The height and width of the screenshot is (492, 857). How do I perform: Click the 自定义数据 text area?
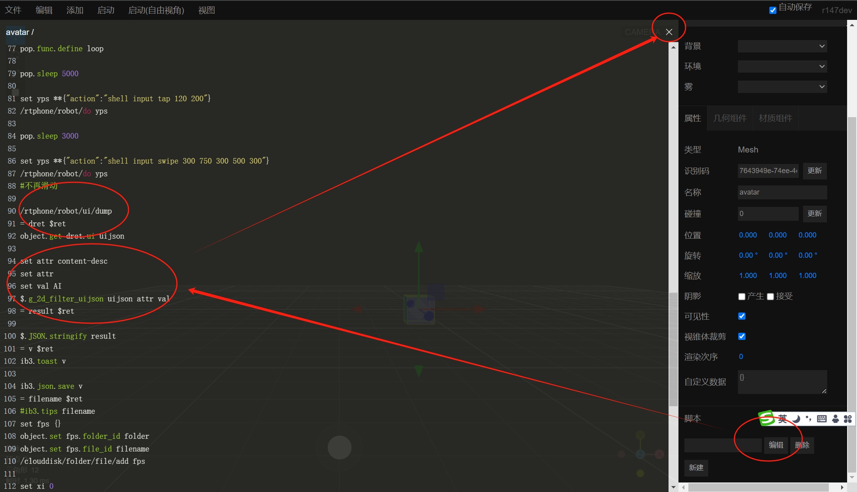(x=782, y=382)
